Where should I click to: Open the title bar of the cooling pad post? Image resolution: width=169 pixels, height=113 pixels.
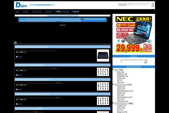(63, 47)
